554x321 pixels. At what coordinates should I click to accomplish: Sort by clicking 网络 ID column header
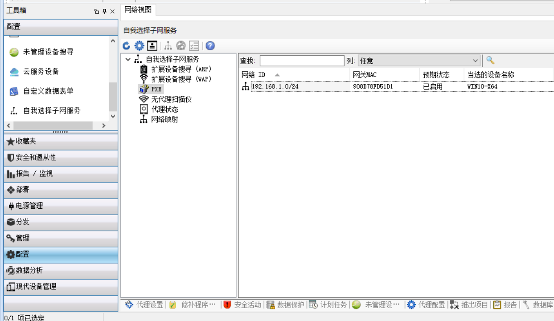click(253, 75)
